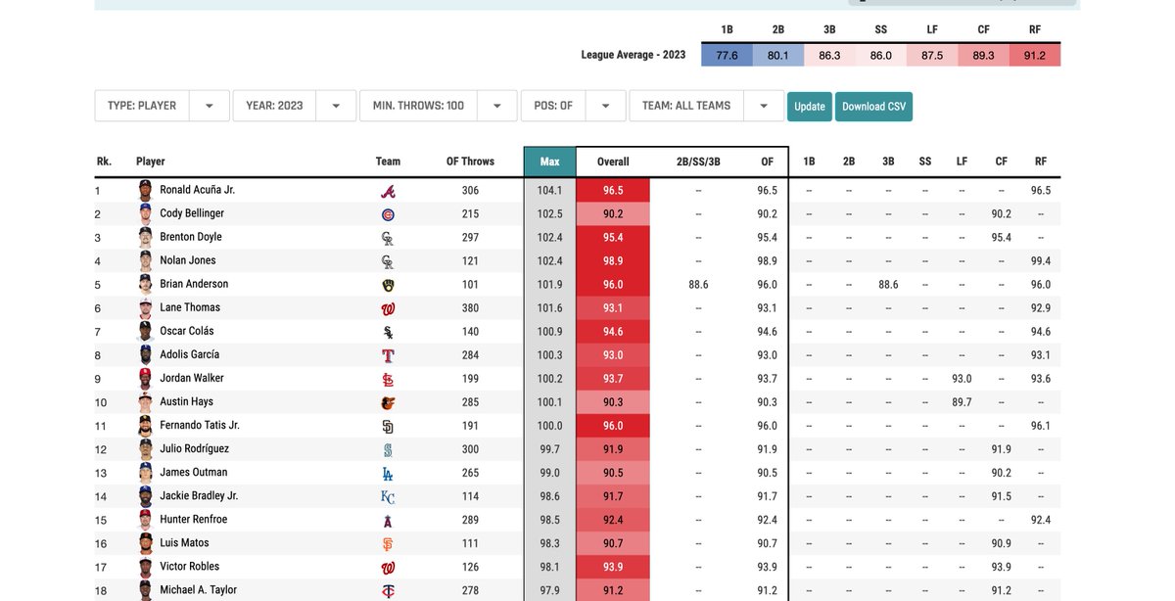Viewport: 1175px width, 601px height.
Task: Click the Nationals logo for Lane Thomas
Action: click(x=388, y=308)
